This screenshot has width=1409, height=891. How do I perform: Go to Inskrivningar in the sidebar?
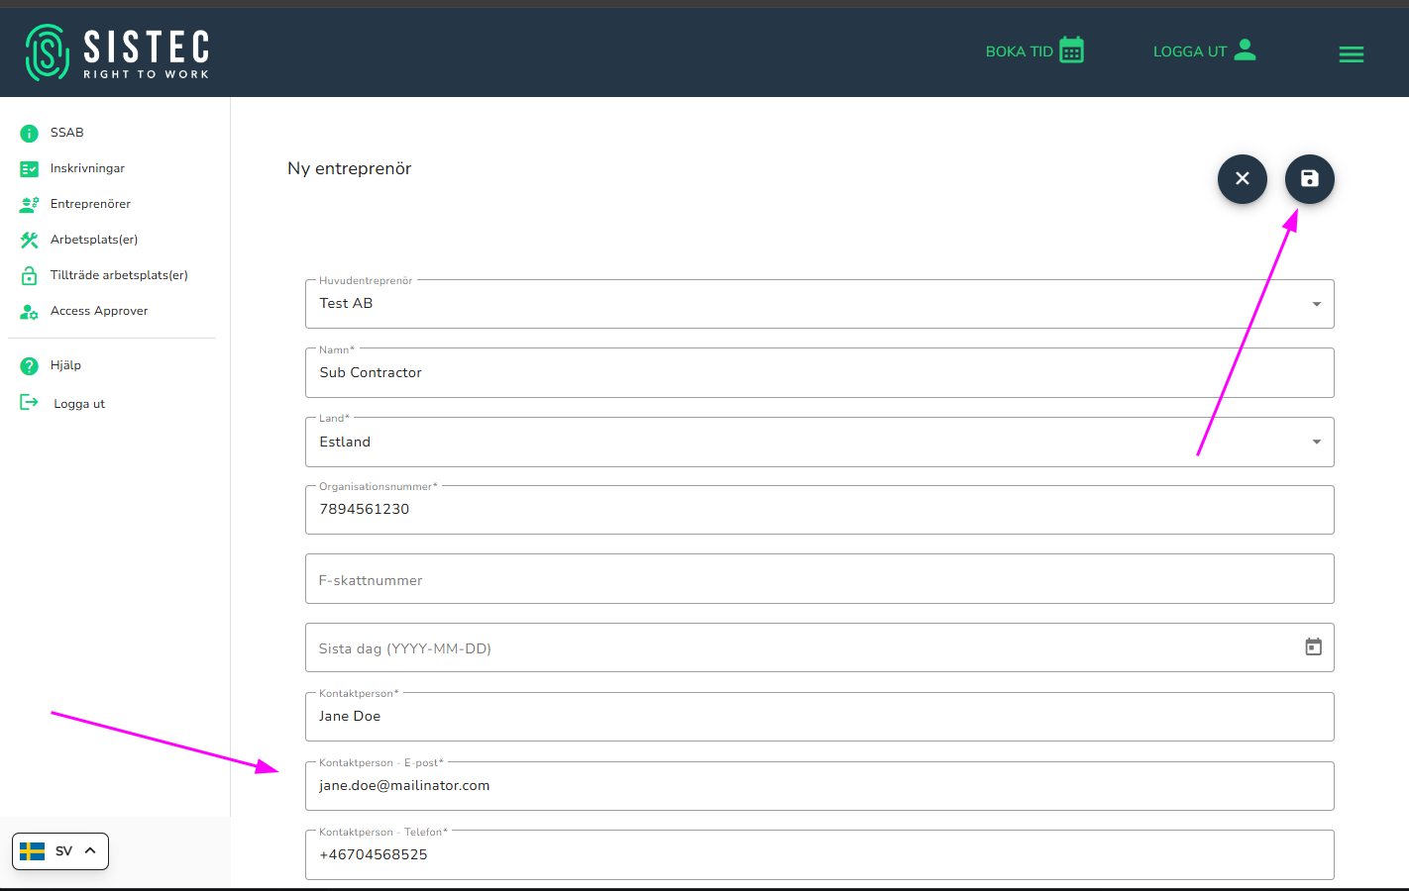pos(87,168)
